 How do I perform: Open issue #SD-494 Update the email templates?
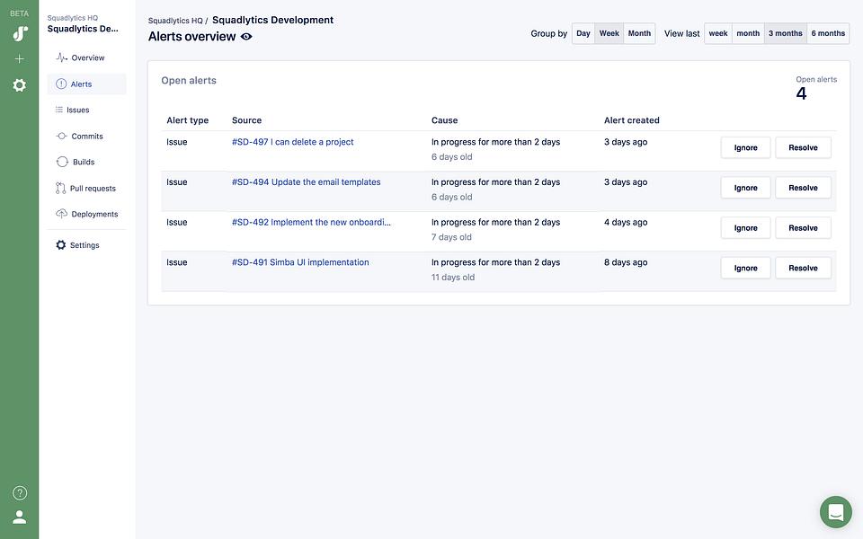(x=306, y=182)
